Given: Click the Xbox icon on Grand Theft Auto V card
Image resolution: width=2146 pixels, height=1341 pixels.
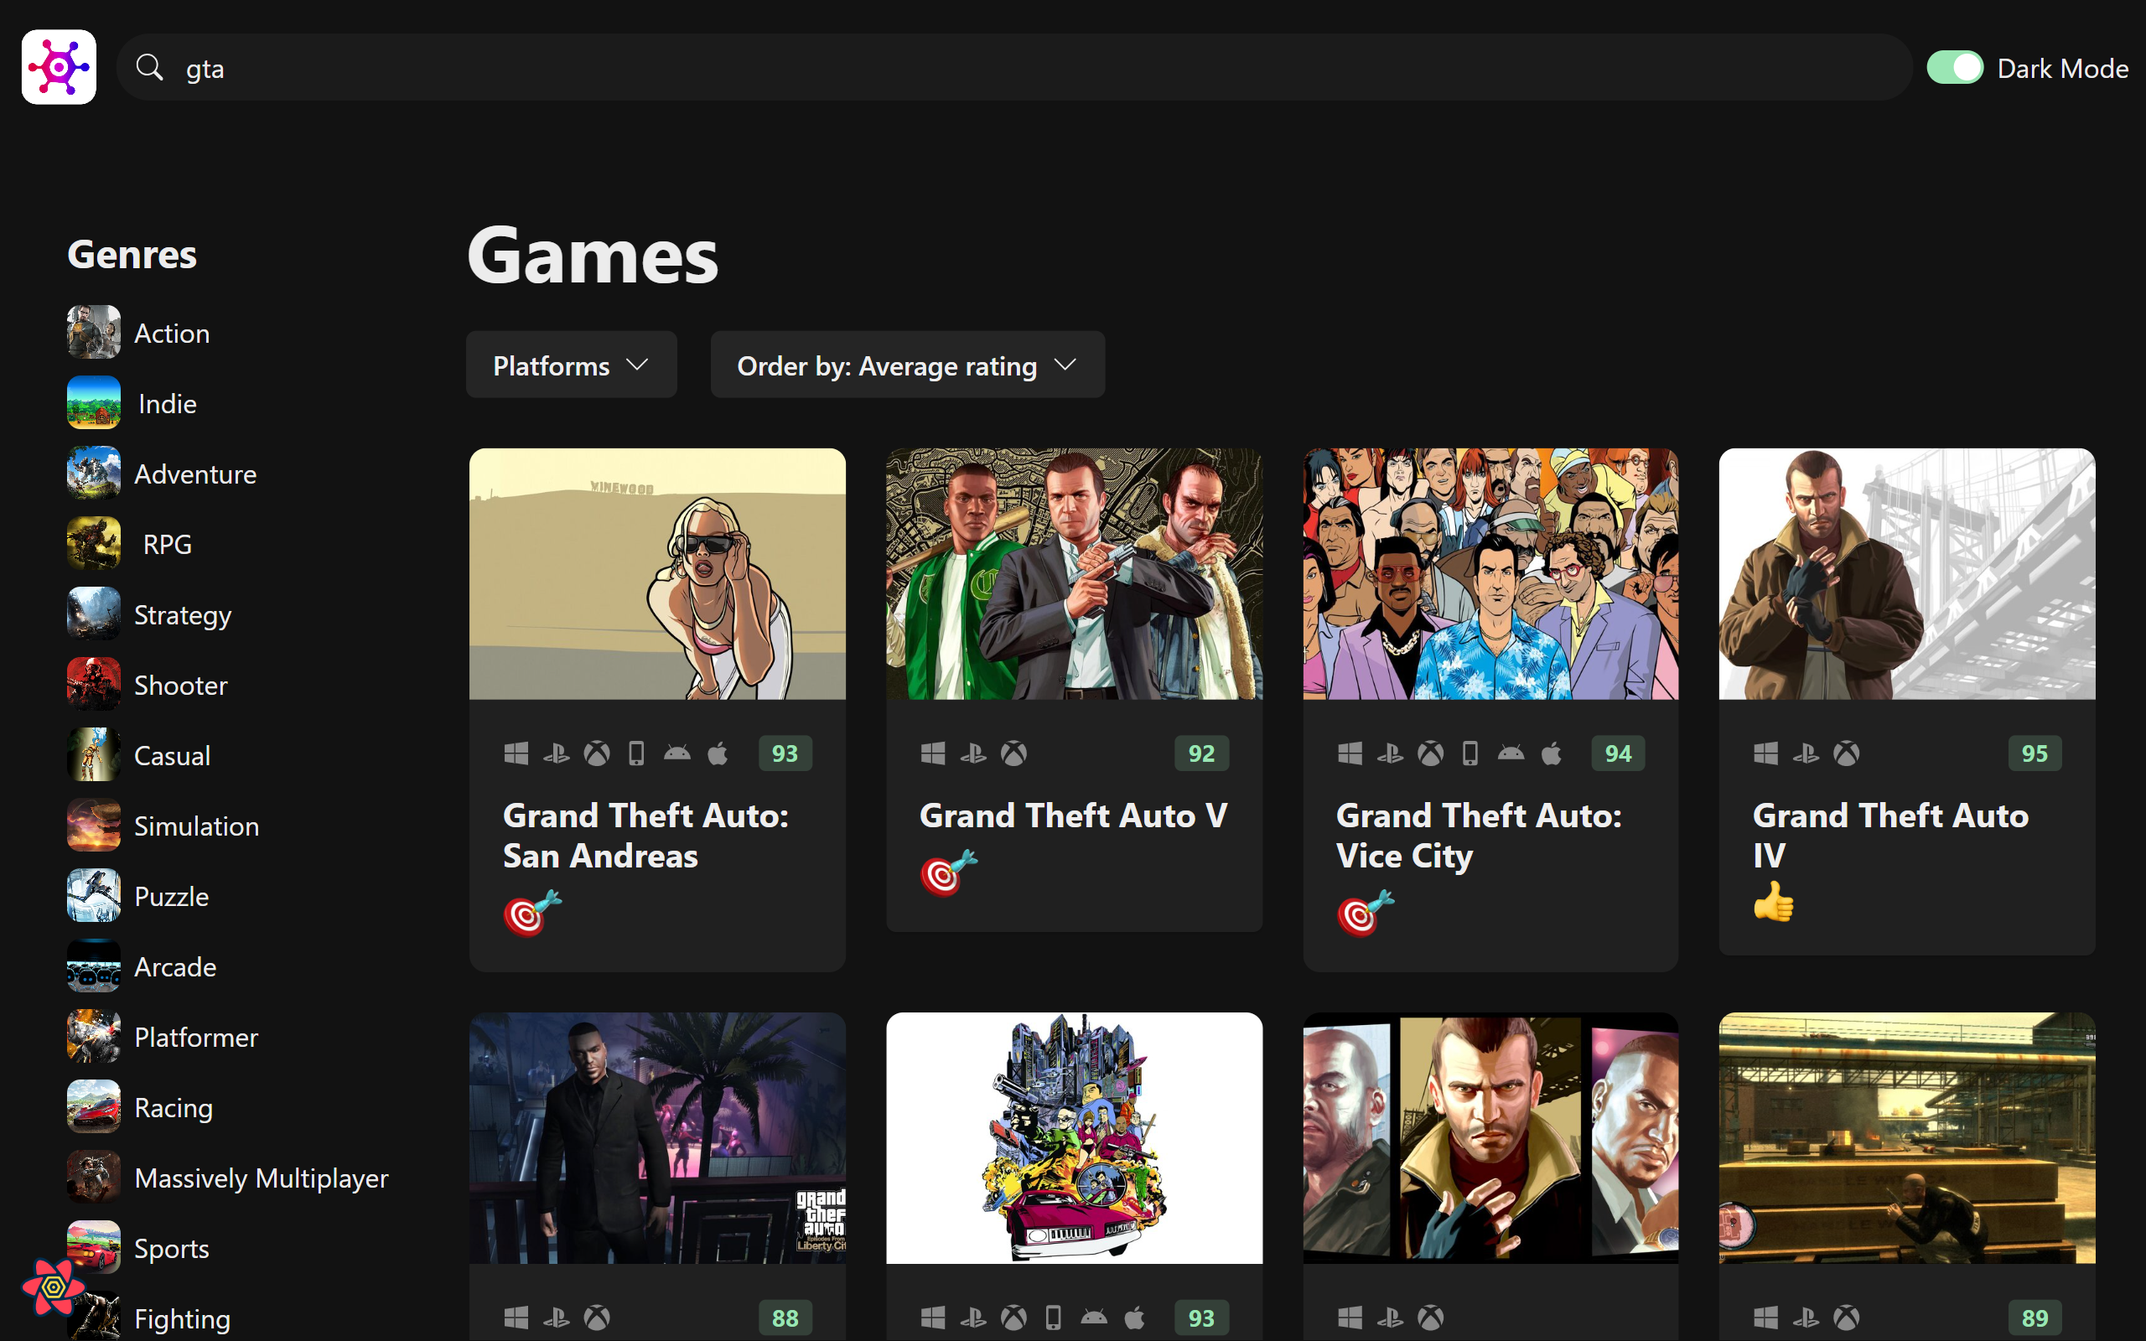Looking at the screenshot, I should pyautogui.click(x=1013, y=753).
